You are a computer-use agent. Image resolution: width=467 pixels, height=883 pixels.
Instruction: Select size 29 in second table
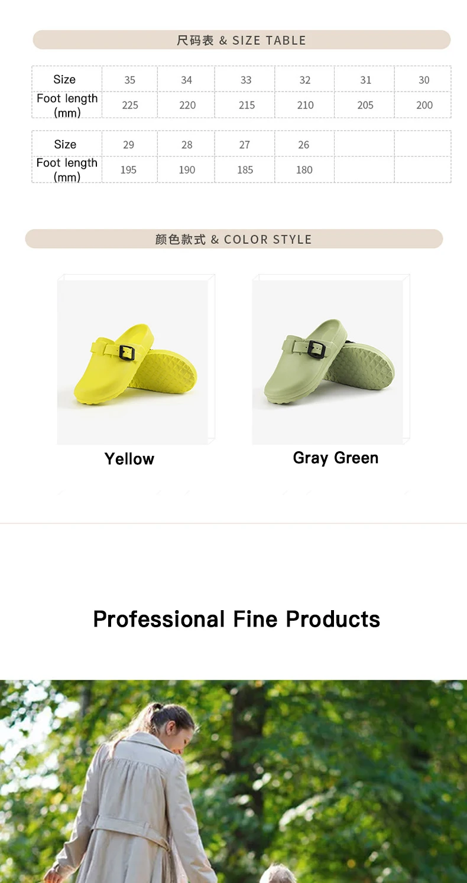(129, 145)
